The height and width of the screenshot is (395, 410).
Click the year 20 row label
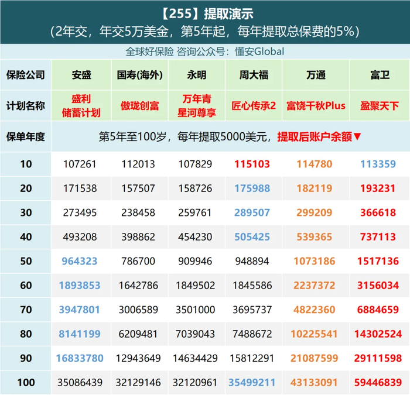(x=26, y=188)
